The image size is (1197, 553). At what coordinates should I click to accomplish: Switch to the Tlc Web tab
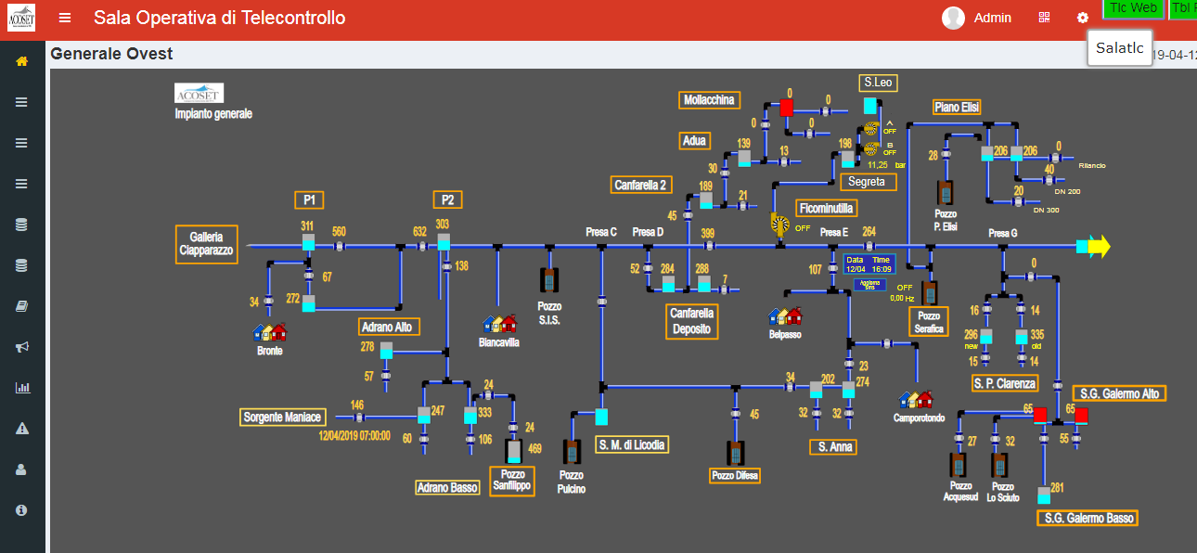[x=1133, y=8]
